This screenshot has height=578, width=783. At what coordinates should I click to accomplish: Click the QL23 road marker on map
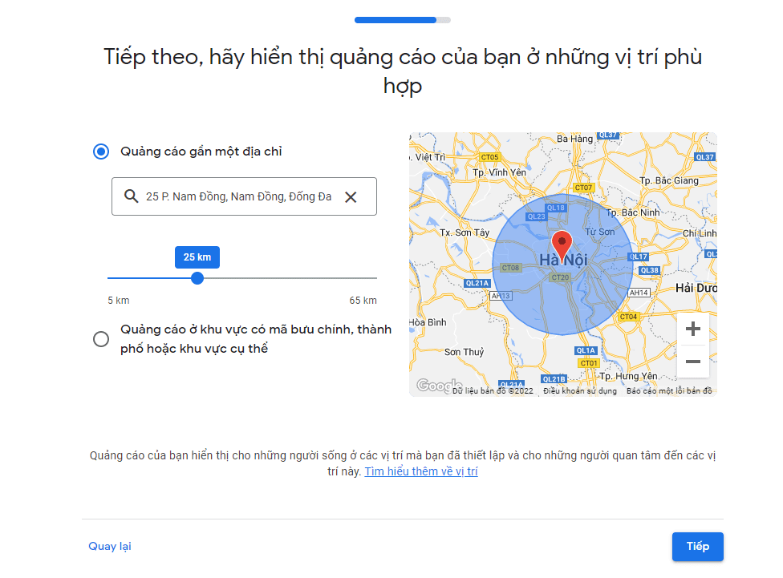point(537,216)
